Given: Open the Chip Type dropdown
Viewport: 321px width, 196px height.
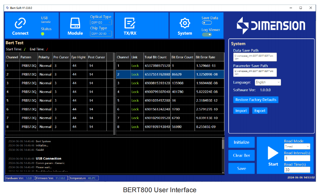Looking at the screenshot, I should 101,34.
